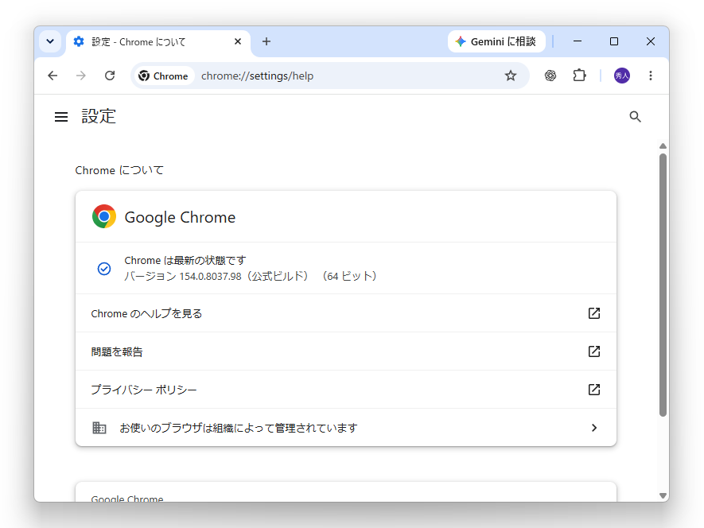
Task: Click Chrome は最新の状態です text
Action: (x=185, y=260)
